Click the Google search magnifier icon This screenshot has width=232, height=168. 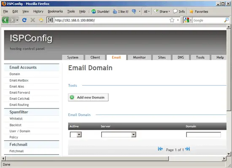click(x=227, y=20)
